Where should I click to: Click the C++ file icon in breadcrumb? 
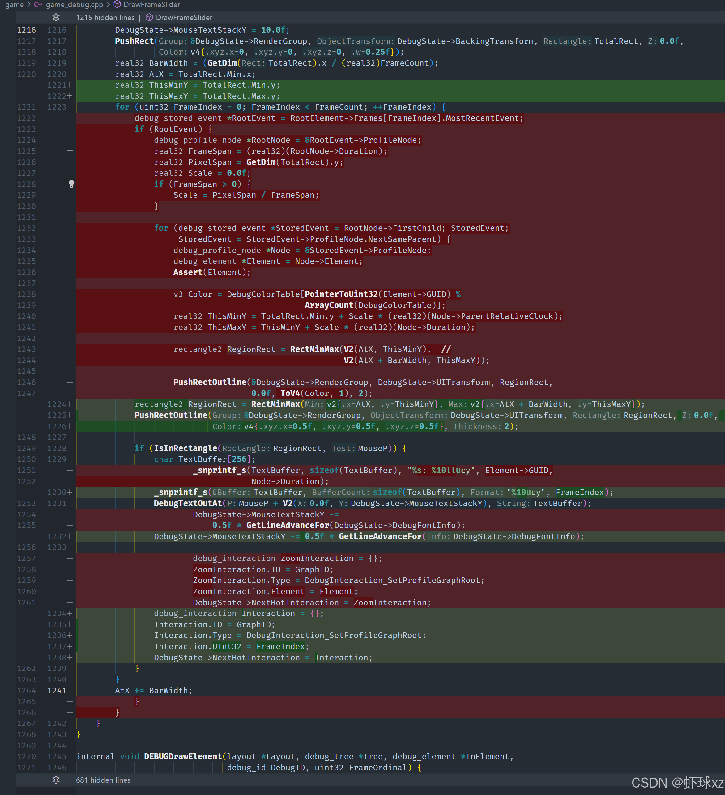click(x=38, y=5)
